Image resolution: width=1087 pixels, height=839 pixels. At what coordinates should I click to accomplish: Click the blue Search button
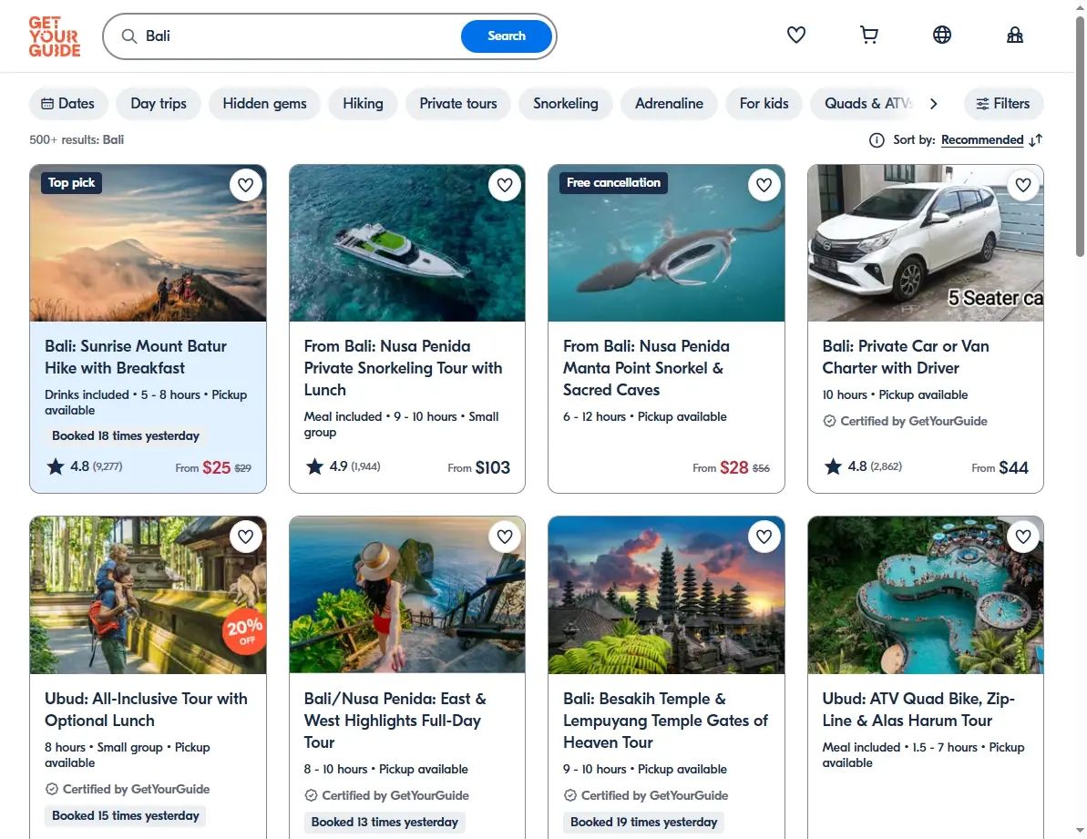tap(506, 36)
